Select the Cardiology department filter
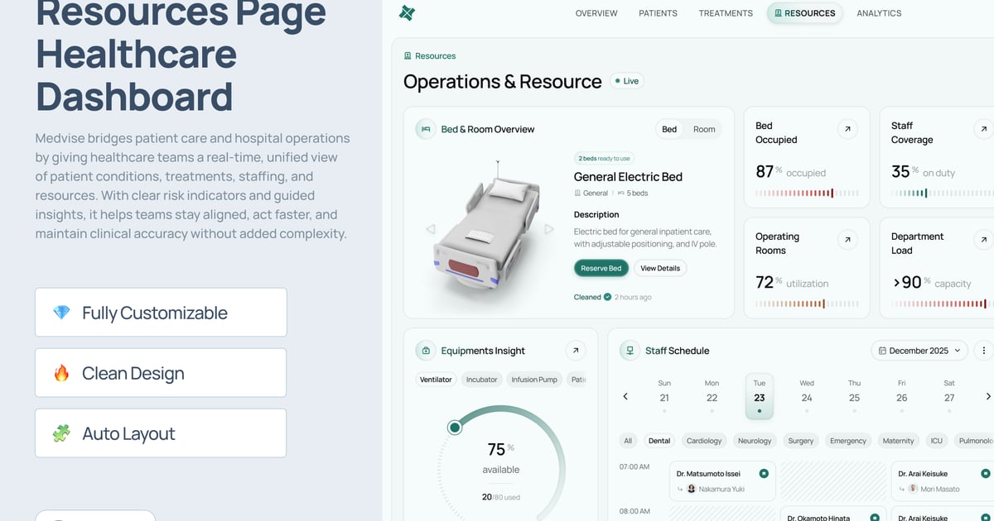This screenshot has width=994, height=521. click(x=704, y=441)
